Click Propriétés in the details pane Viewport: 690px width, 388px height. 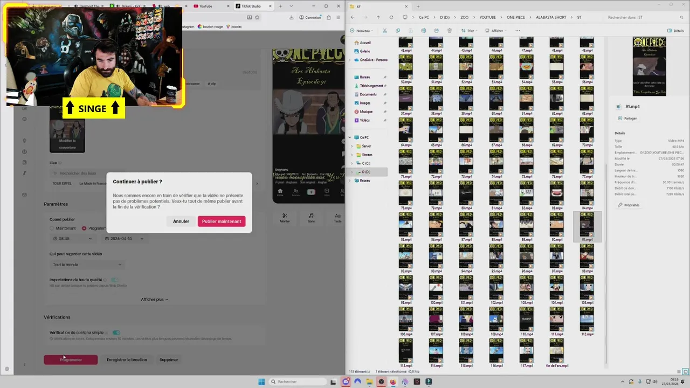(x=629, y=205)
